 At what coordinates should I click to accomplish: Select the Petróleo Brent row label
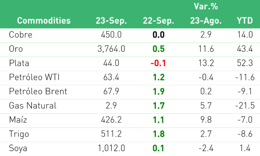(38, 91)
